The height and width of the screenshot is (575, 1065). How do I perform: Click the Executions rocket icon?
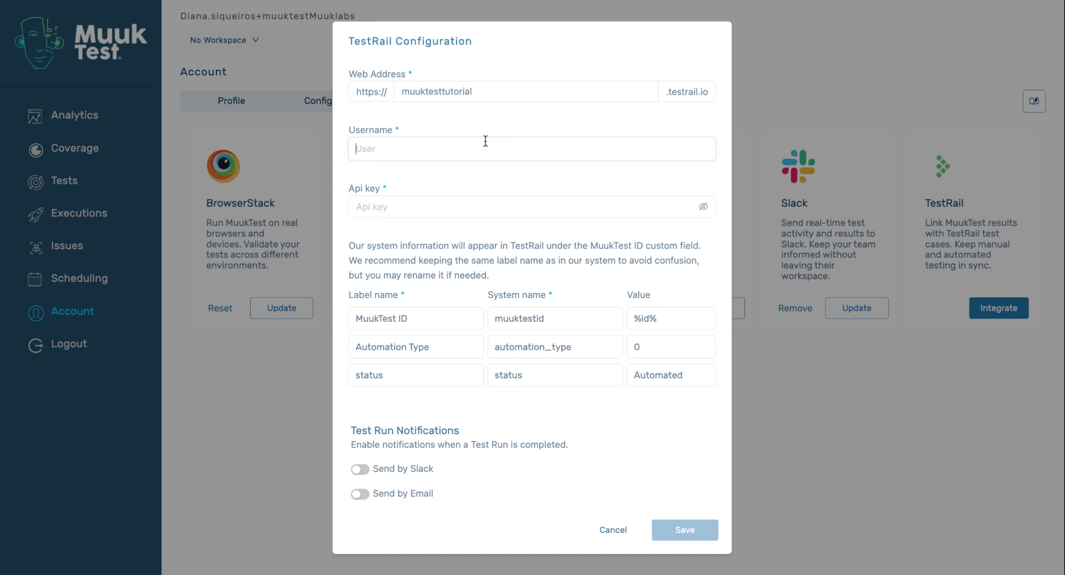pos(35,214)
